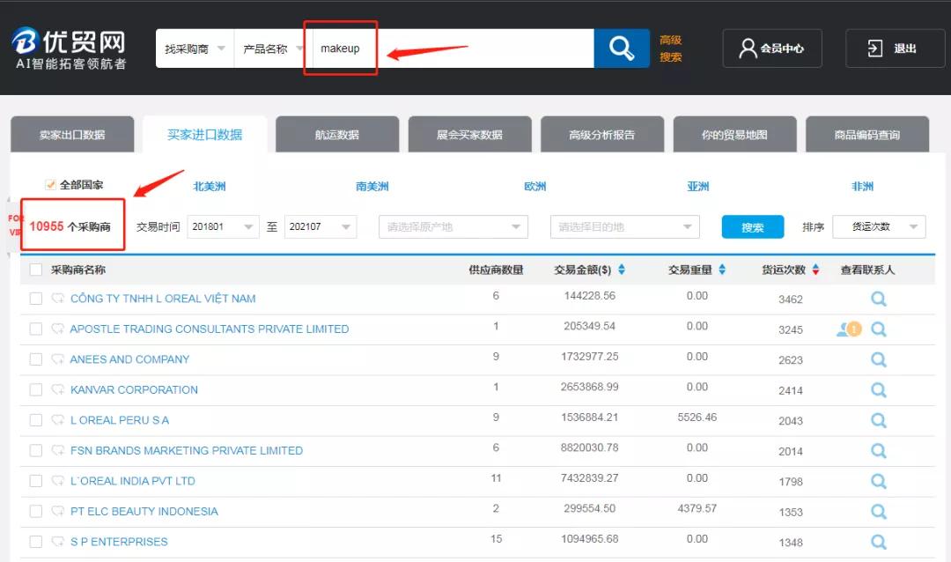Sort by 货运次数 using its red arrow
Screen dimensions: 951x562
[x=815, y=269]
